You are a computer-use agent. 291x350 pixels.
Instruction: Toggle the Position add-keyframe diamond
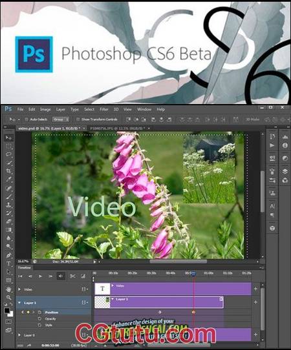28,313
